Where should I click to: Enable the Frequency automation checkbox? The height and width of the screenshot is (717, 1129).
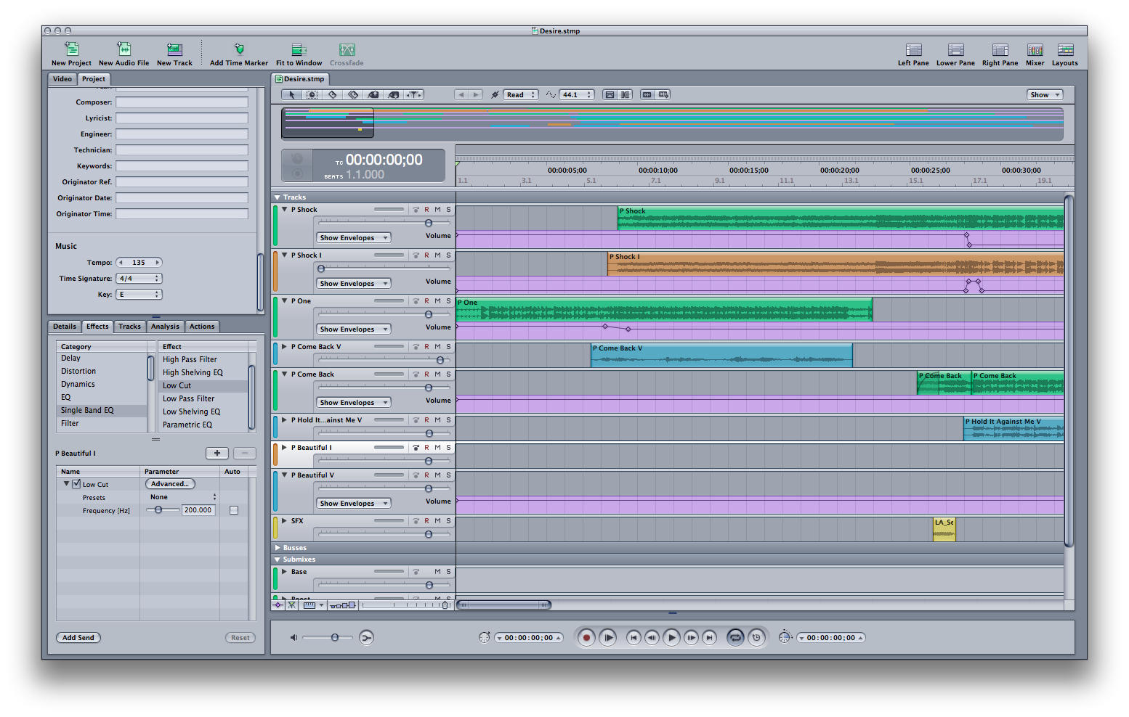click(234, 510)
